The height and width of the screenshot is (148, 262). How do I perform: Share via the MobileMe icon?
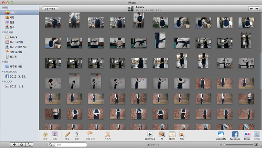221,135
